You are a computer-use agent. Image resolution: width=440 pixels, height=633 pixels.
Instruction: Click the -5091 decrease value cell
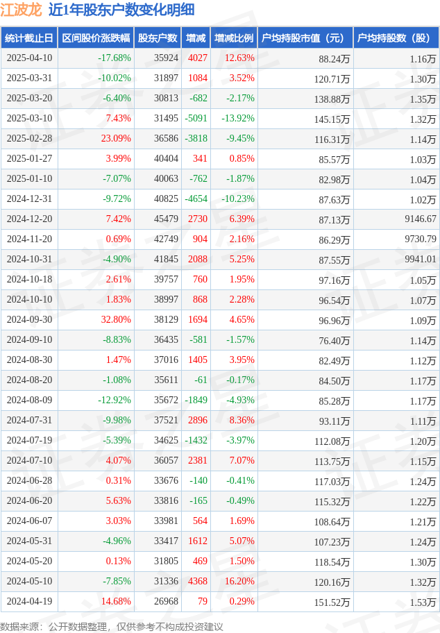click(196, 118)
